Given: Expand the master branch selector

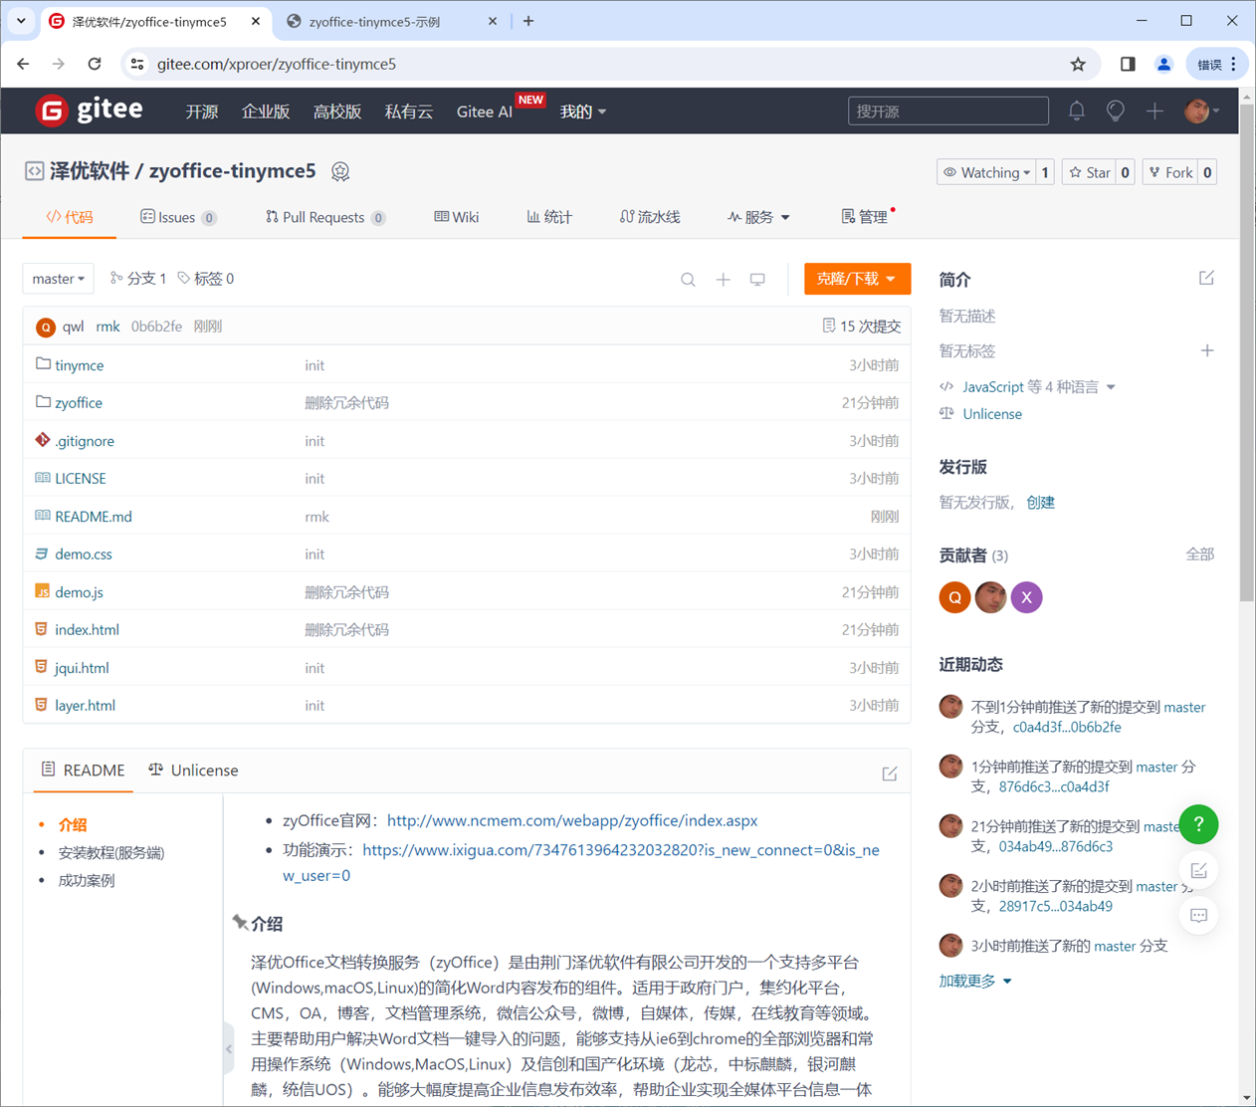Looking at the screenshot, I should click(58, 279).
